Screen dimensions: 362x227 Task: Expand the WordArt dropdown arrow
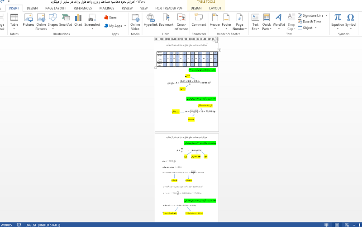(x=279, y=29)
